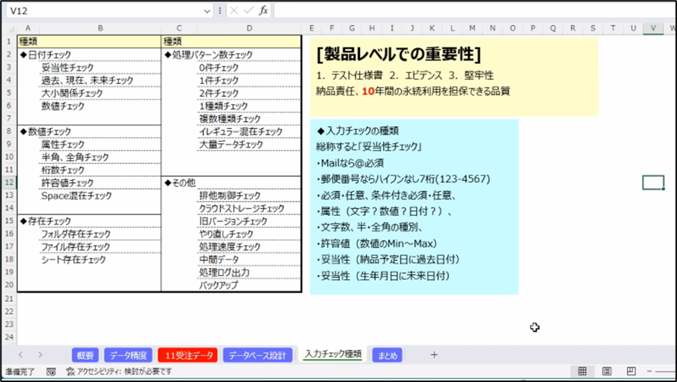Click the Name Box showing V12
The width and height of the screenshot is (677, 382).
click(x=100, y=11)
